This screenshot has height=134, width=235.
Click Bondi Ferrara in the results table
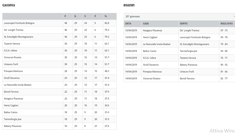(x=187, y=79)
